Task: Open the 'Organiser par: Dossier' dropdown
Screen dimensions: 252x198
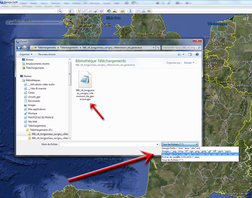Action: pyautogui.click(x=189, y=63)
